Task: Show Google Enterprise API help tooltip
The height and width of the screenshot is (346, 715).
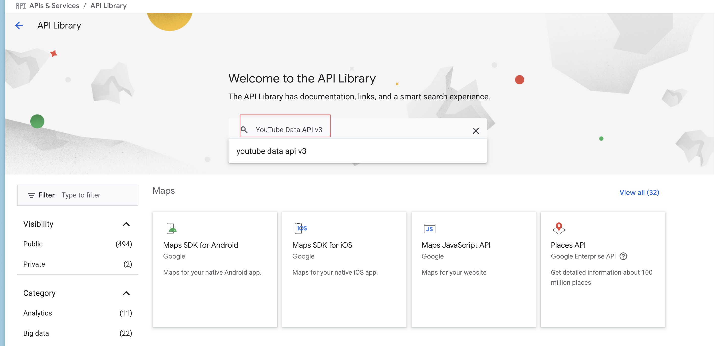Action: (623, 256)
